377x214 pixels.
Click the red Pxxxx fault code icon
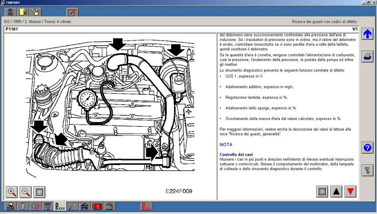[x=147, y=206]
